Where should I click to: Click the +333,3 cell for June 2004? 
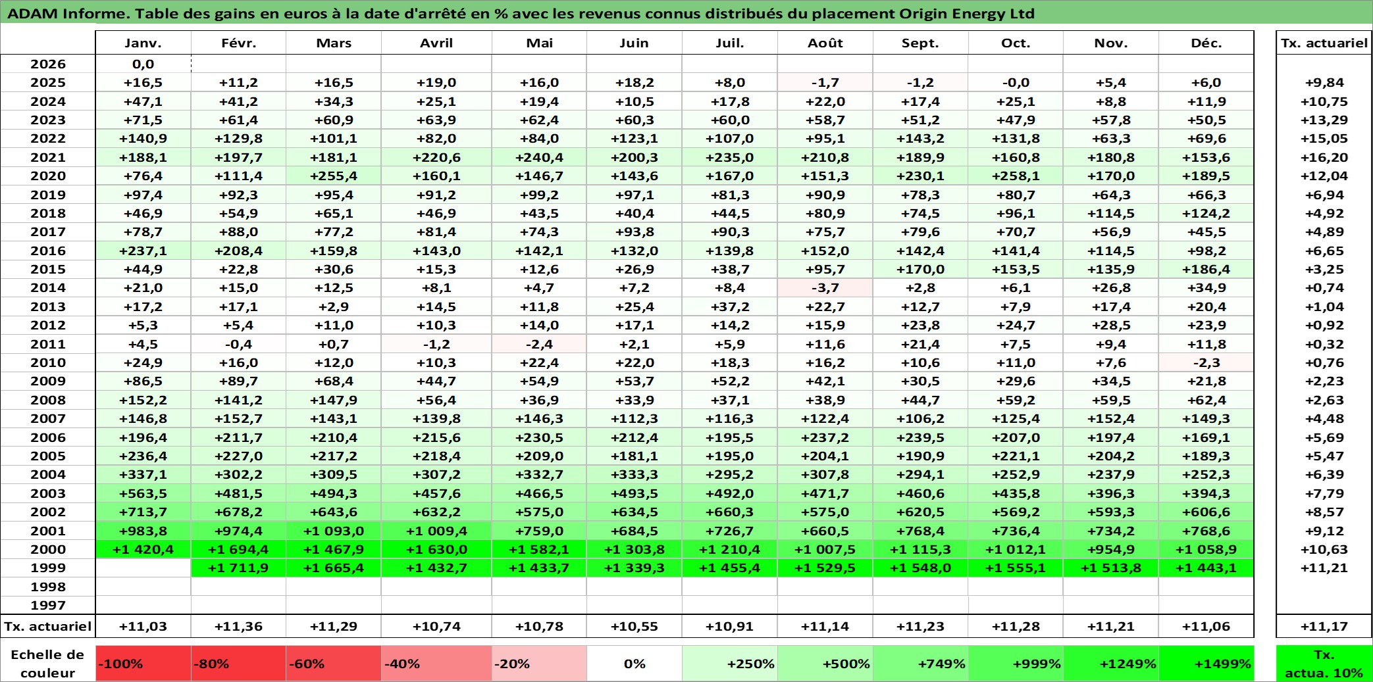tap(635, 474)
